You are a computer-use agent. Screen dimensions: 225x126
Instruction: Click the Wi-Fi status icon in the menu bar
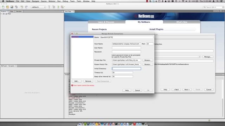(183, 1)
